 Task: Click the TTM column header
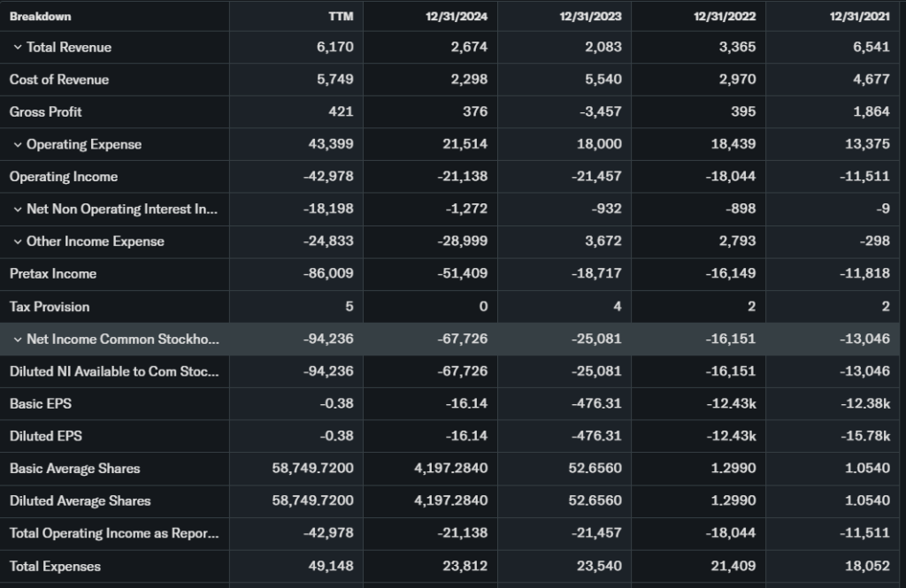coord(340,16)
